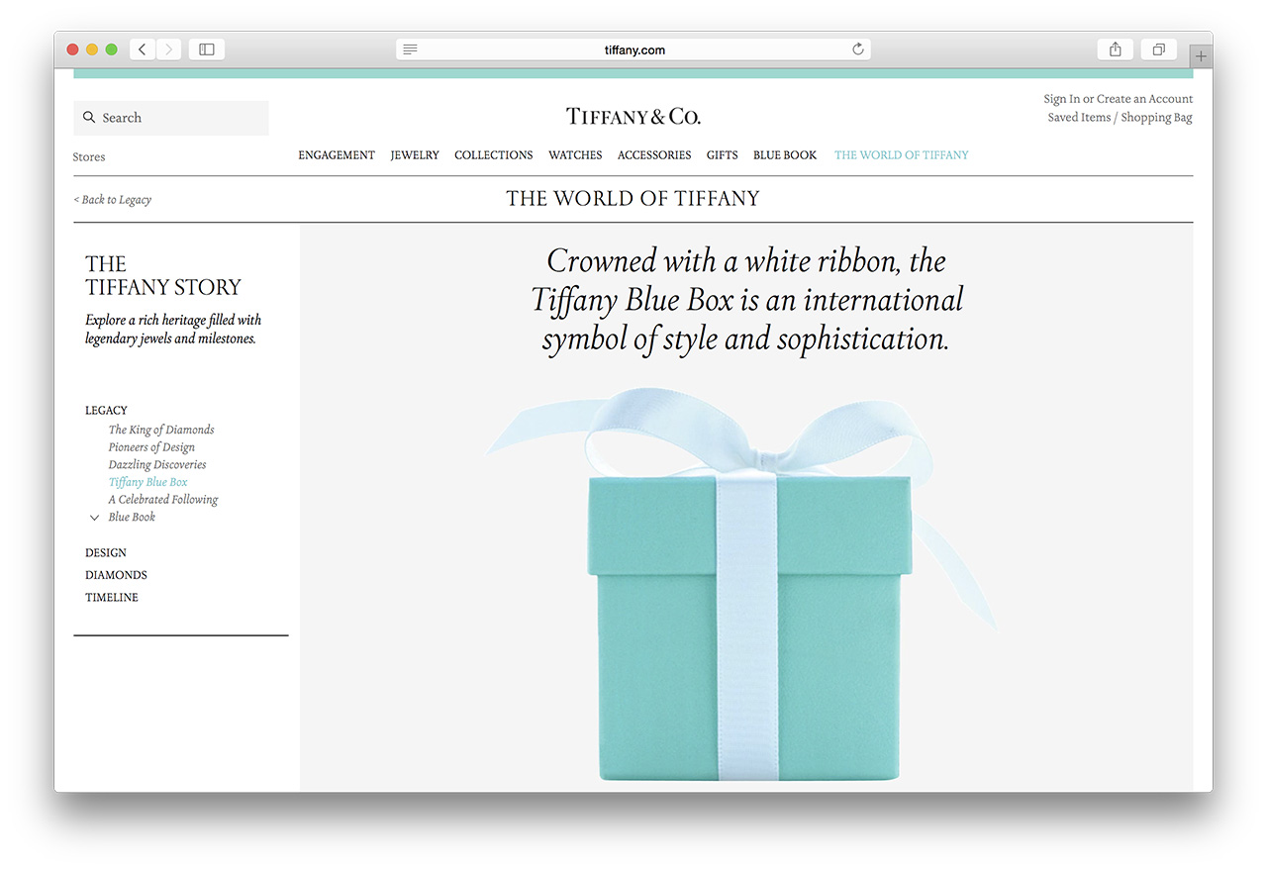Click the tiffany.com address bar
The image size is (1267, 870).
633,49
